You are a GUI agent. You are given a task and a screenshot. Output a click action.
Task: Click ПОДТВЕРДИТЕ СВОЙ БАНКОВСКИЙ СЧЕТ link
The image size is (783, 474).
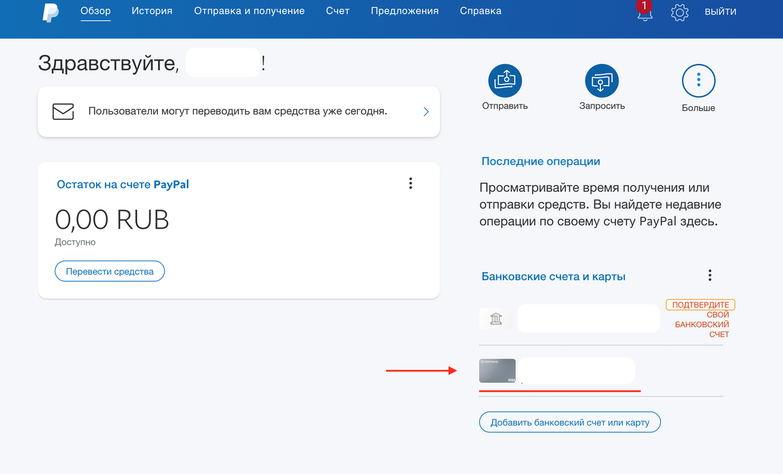tap(700, 318)
